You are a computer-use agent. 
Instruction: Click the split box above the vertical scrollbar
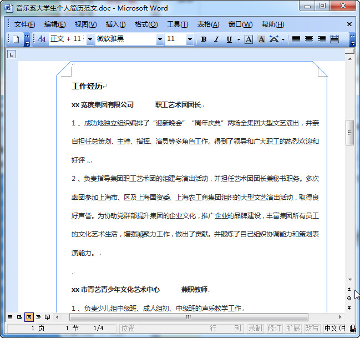(x=350, y=51)
